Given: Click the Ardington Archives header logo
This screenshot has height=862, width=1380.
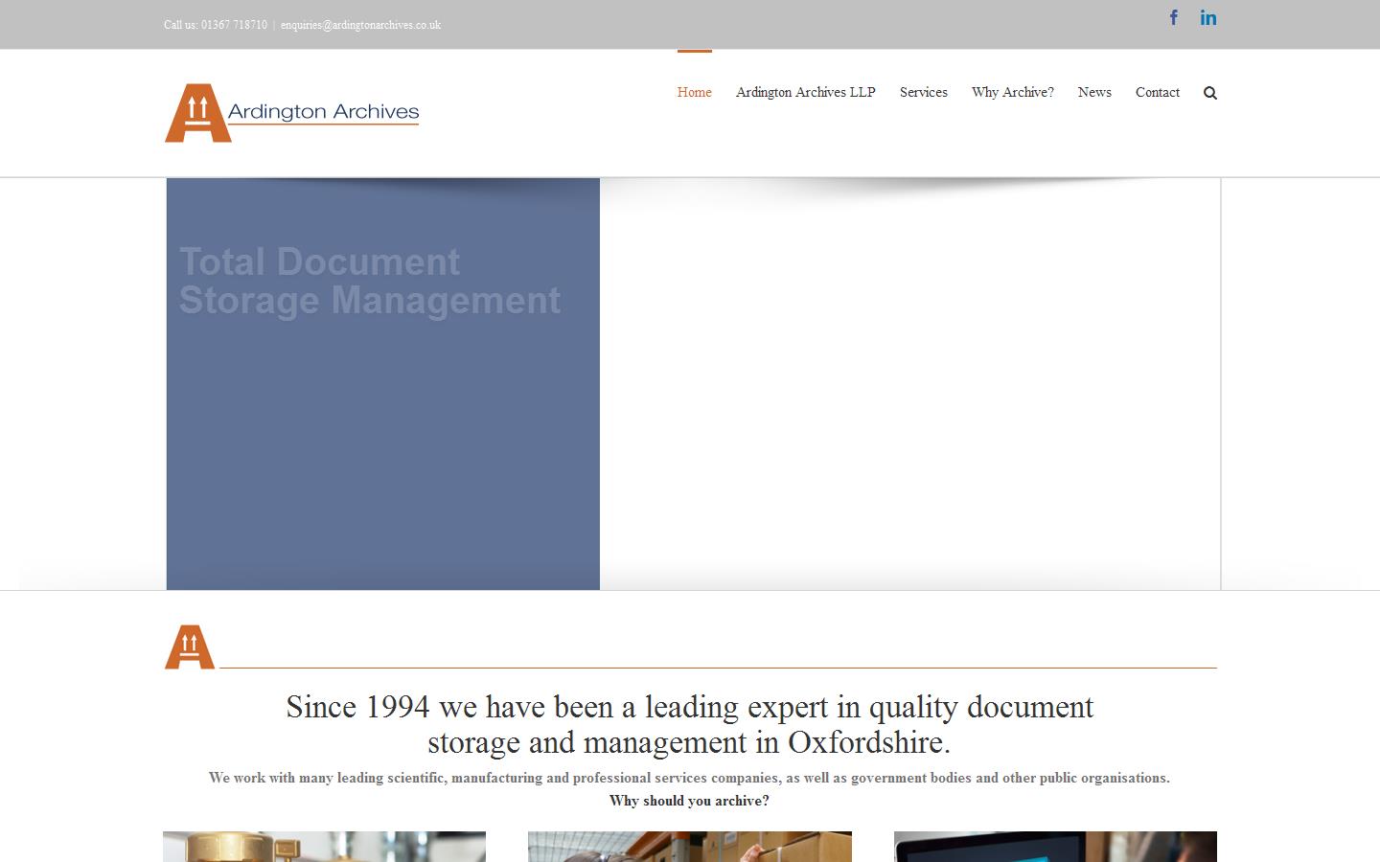Looking at the screenshot, I should pyautogui.click(x=290, y=112).
